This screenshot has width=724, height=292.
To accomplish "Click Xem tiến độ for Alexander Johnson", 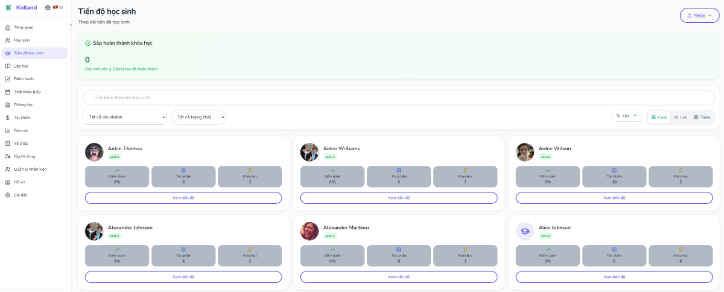I will 183,277.
